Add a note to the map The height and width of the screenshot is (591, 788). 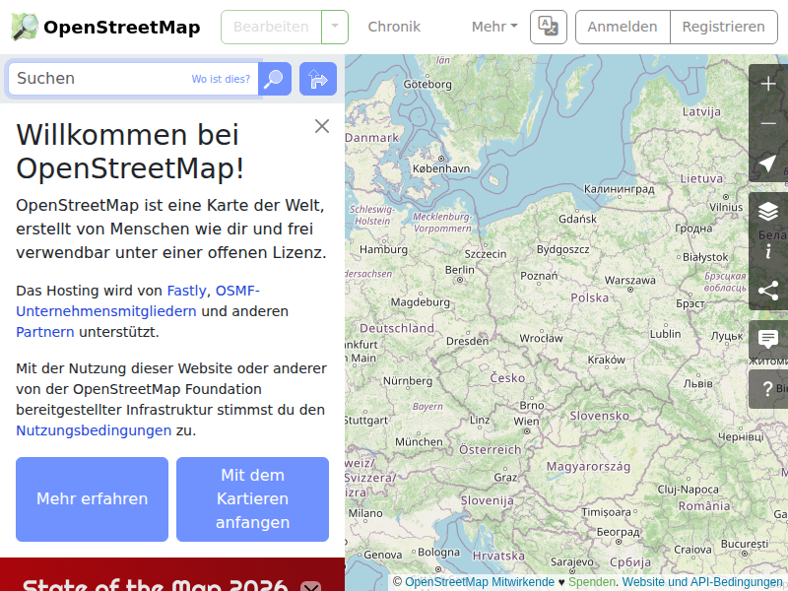pyautogui.click(x=768, y=339)
